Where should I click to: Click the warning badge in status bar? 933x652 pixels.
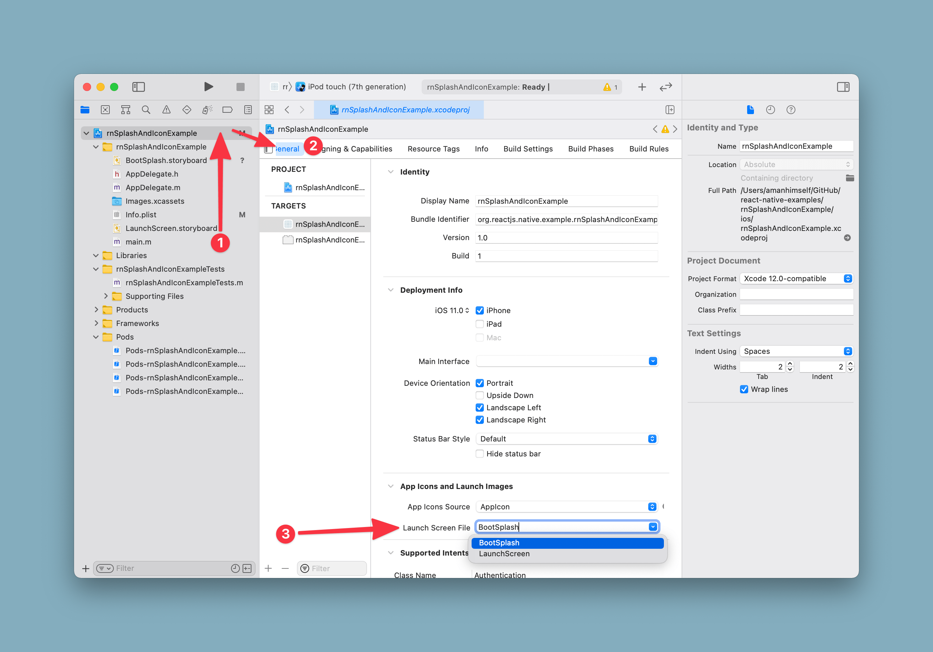[610, 87]
